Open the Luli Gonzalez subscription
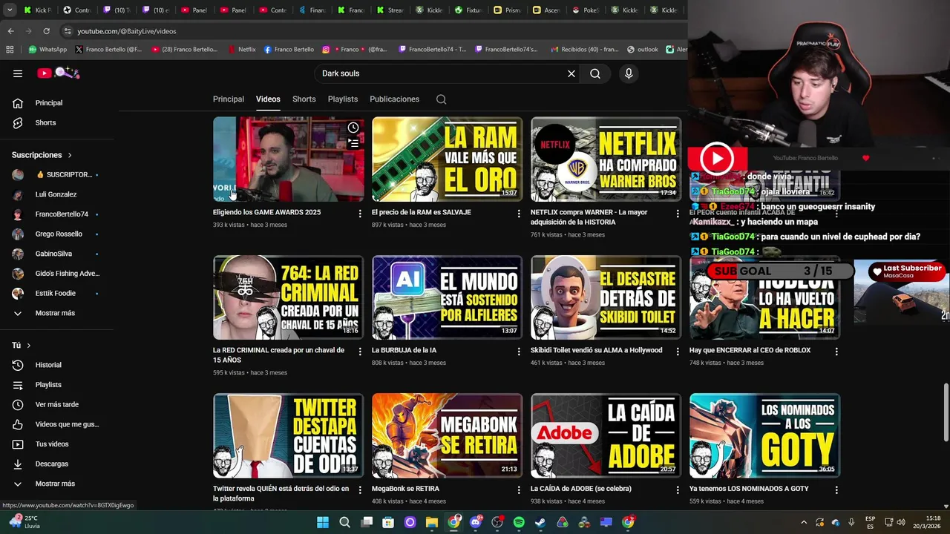The image size is (950, 534). point(56,194)
